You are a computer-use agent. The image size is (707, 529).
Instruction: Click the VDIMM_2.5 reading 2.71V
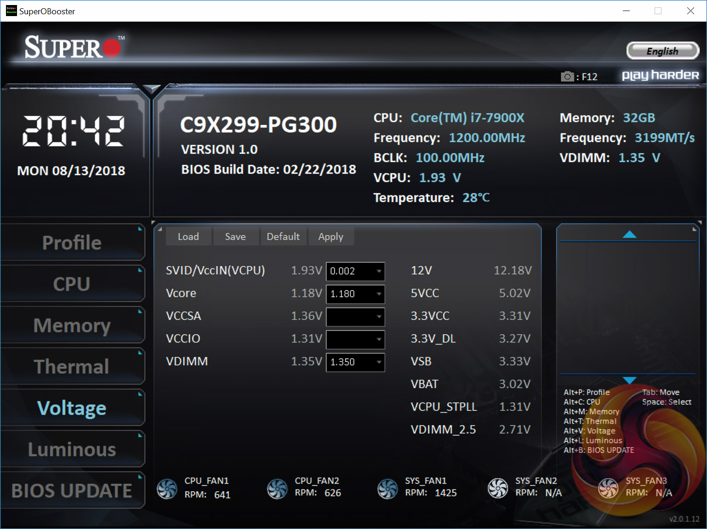pos(515,429)
